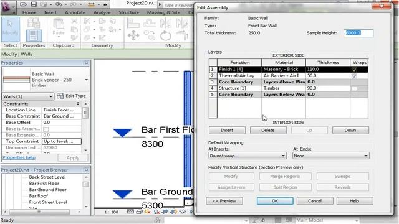The width and height of the screenshot is (399, 224).
Task: Open the Paste dropdown arrow
Action: point(59,37)
